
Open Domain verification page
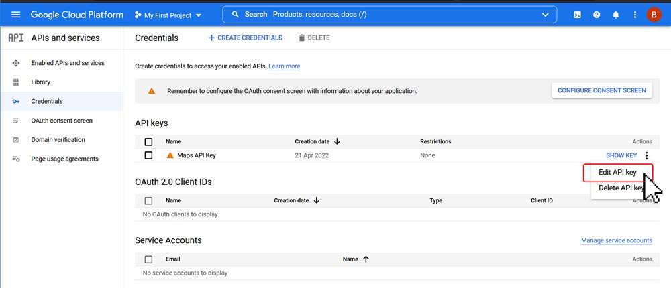pyautogui.click(x=58, y=140)
